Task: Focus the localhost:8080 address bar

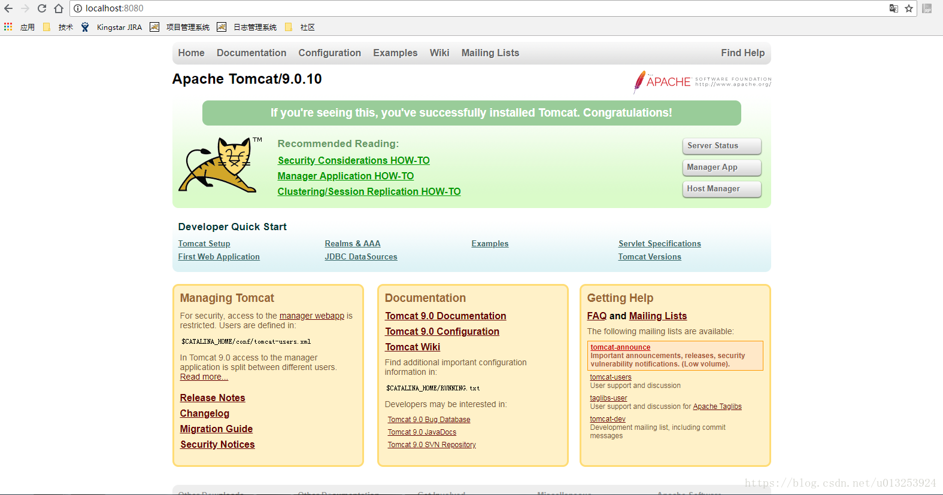Action: 479,8
